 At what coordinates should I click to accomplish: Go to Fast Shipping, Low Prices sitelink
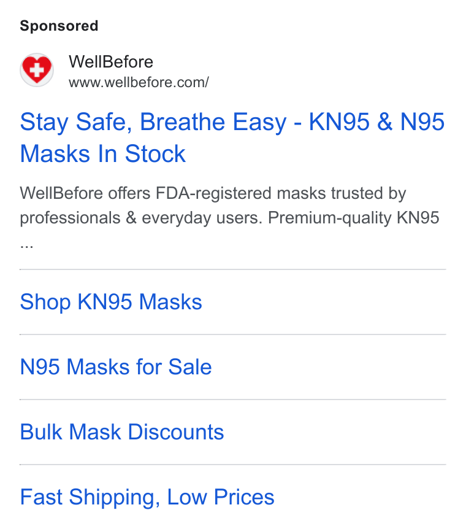click(147, 497)
